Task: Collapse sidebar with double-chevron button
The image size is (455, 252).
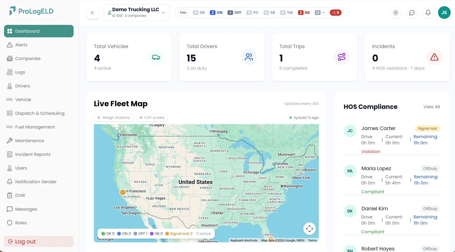Action: 92,13
